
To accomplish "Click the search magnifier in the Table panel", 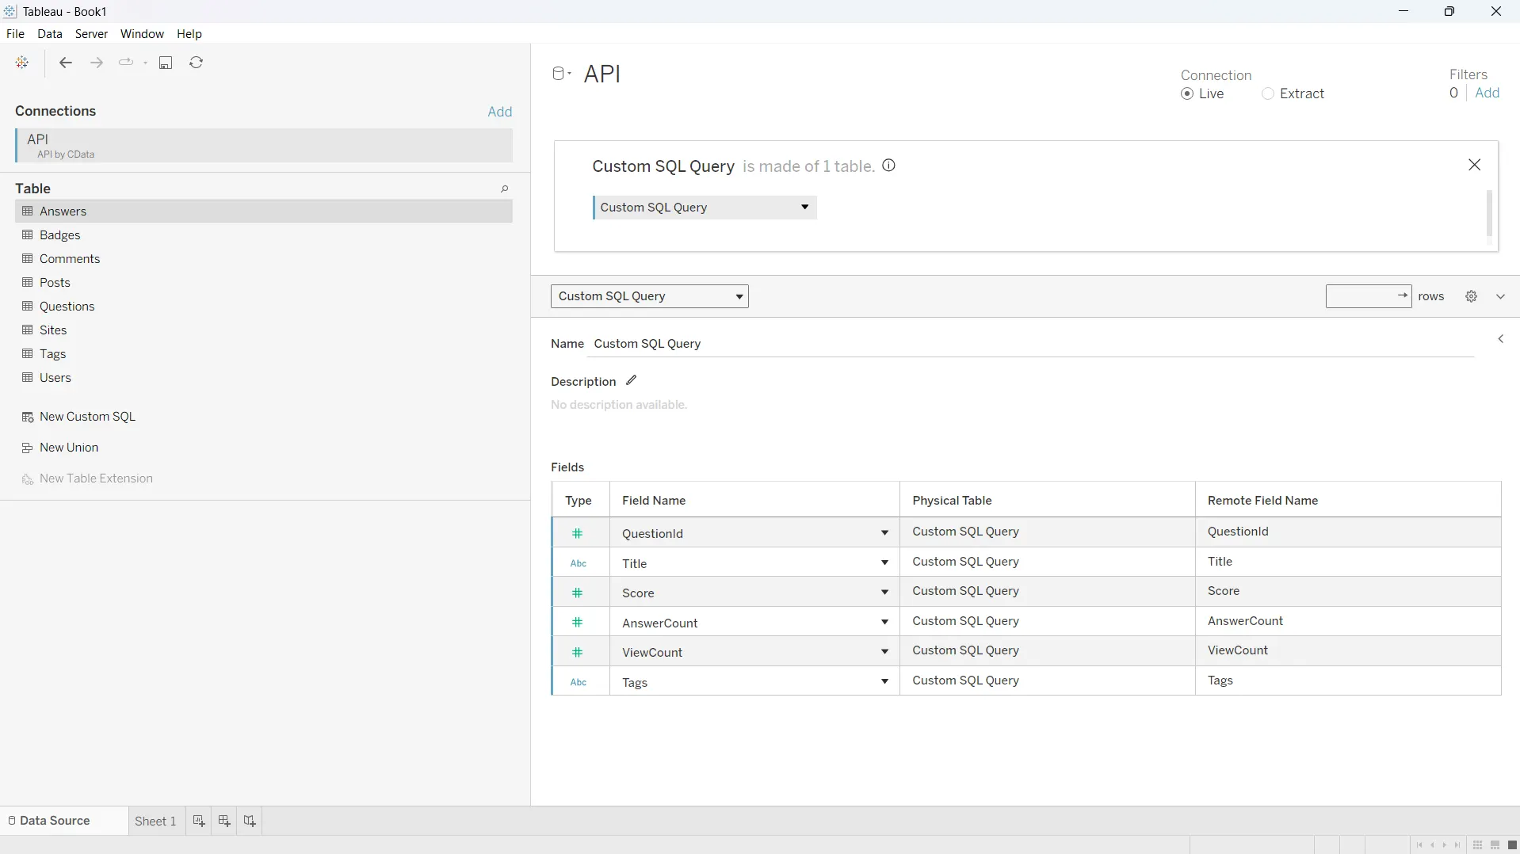I will (x=504, y=189).
